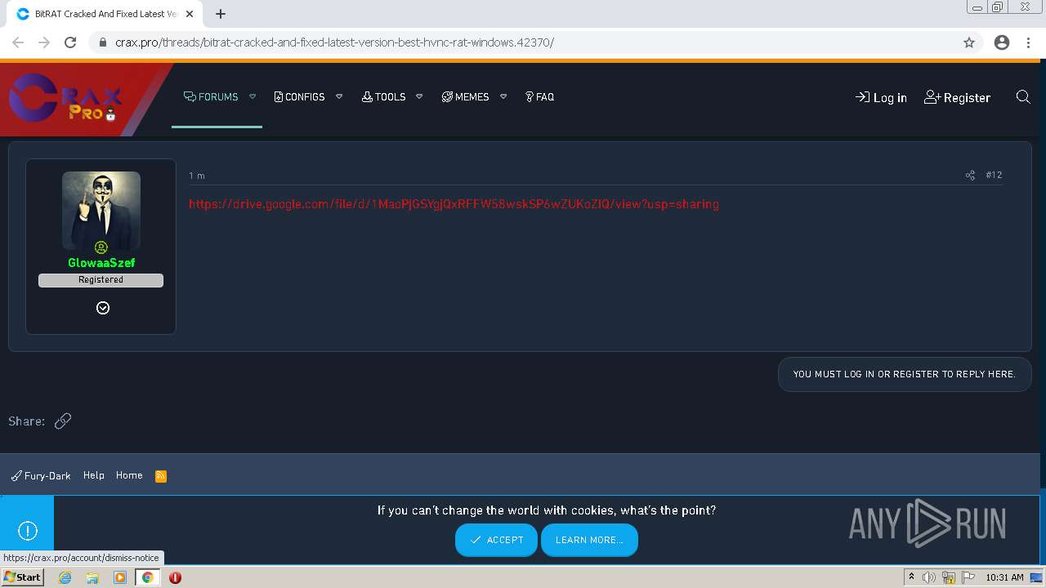The image size is (1046, 588).
Task: Click Register link in header
Action: 957,97
